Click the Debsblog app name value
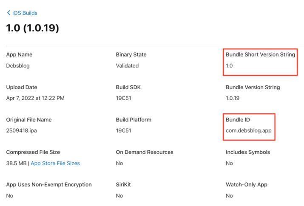Image resolution: width=304 pixels, height=206 pixels. (18, 66)
